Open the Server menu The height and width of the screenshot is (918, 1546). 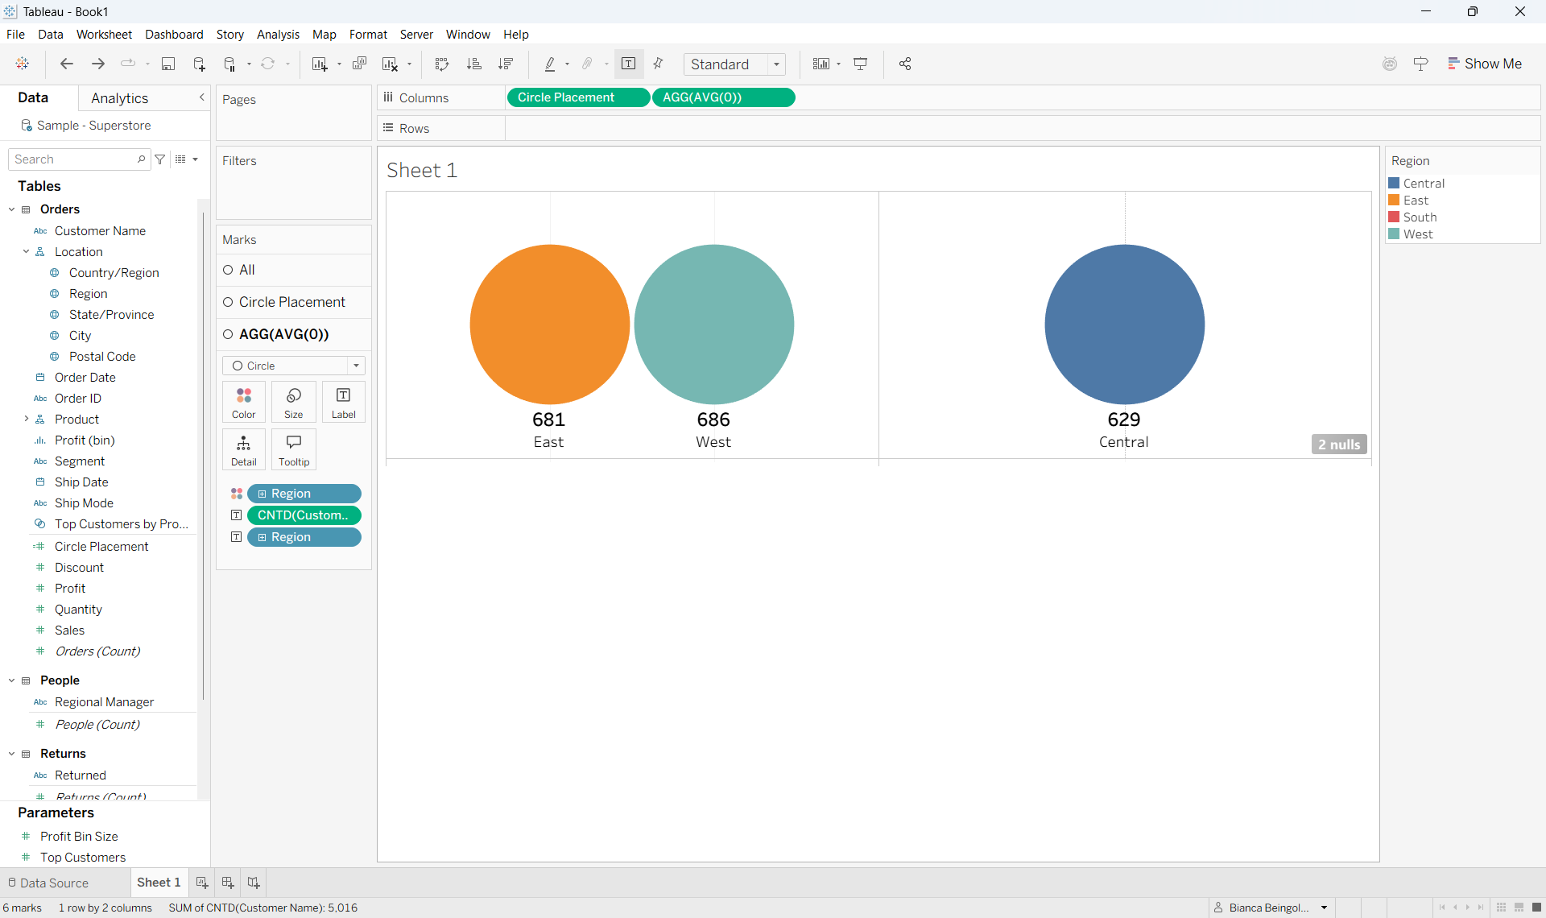[x=416, y=35]
